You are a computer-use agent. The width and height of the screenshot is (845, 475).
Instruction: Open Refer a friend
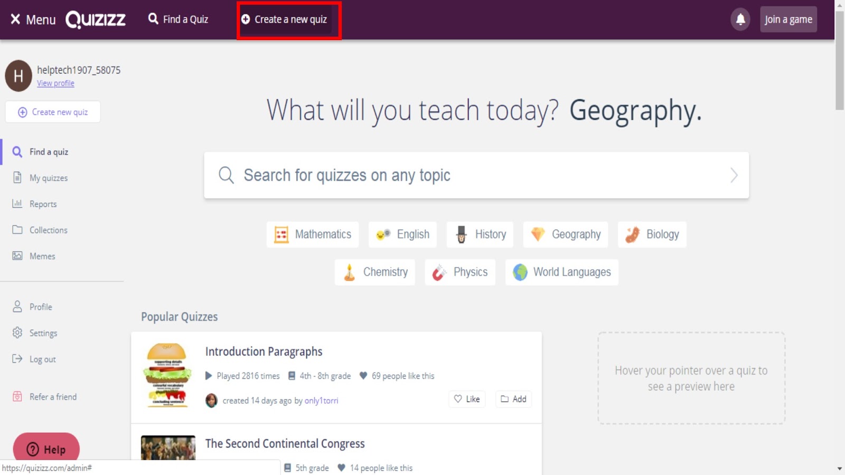52,397
